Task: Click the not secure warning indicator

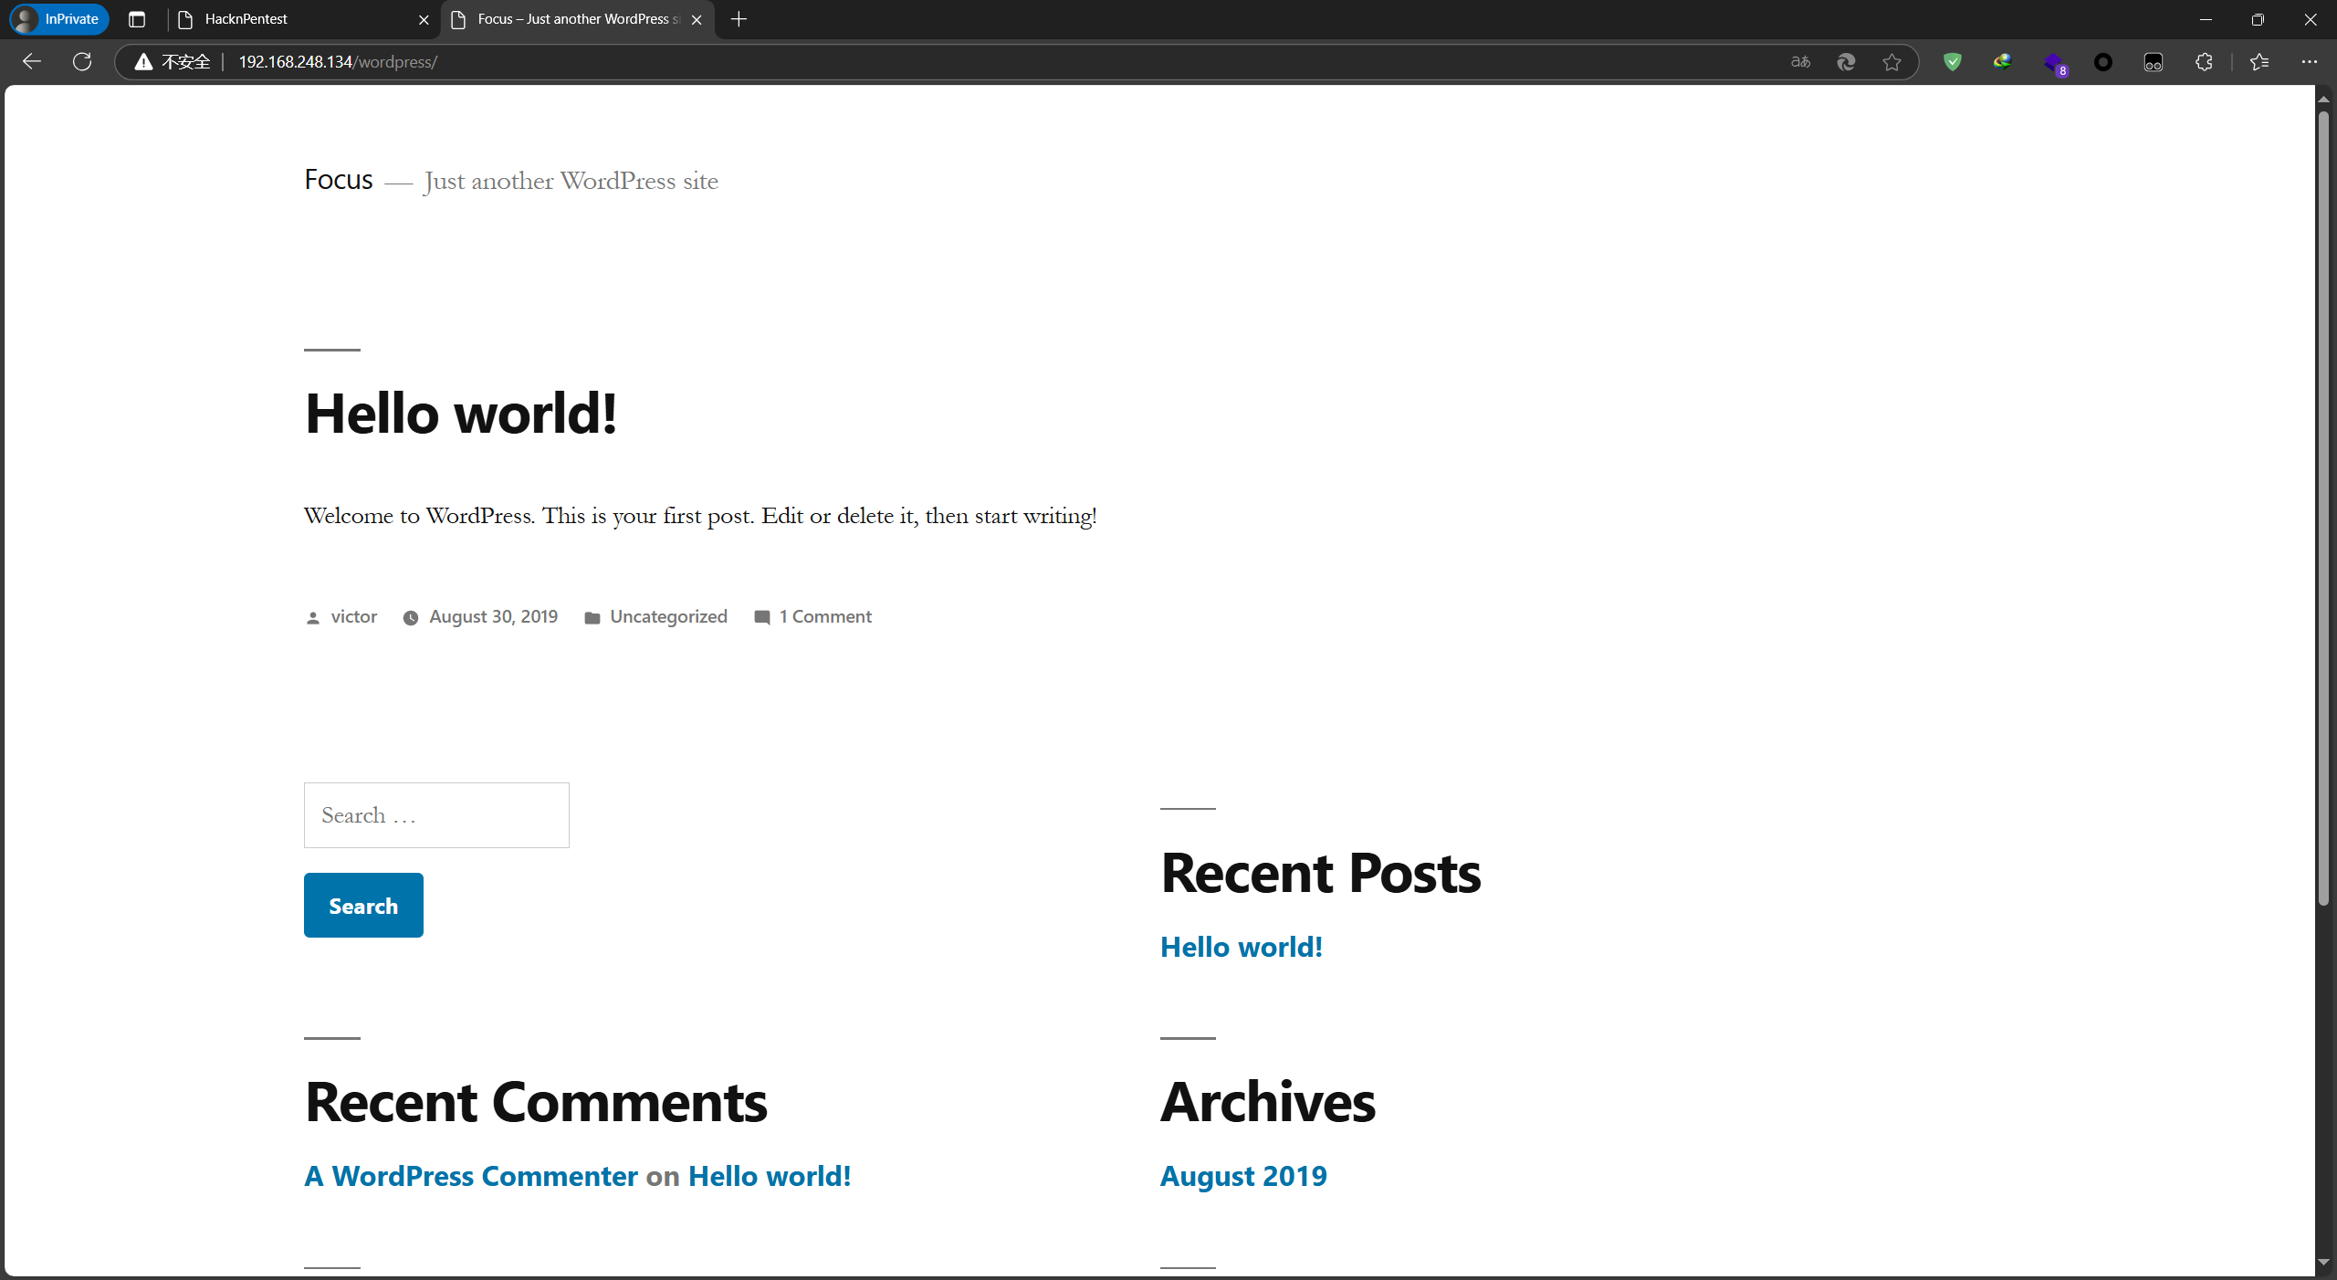Action: pos(173,61)
